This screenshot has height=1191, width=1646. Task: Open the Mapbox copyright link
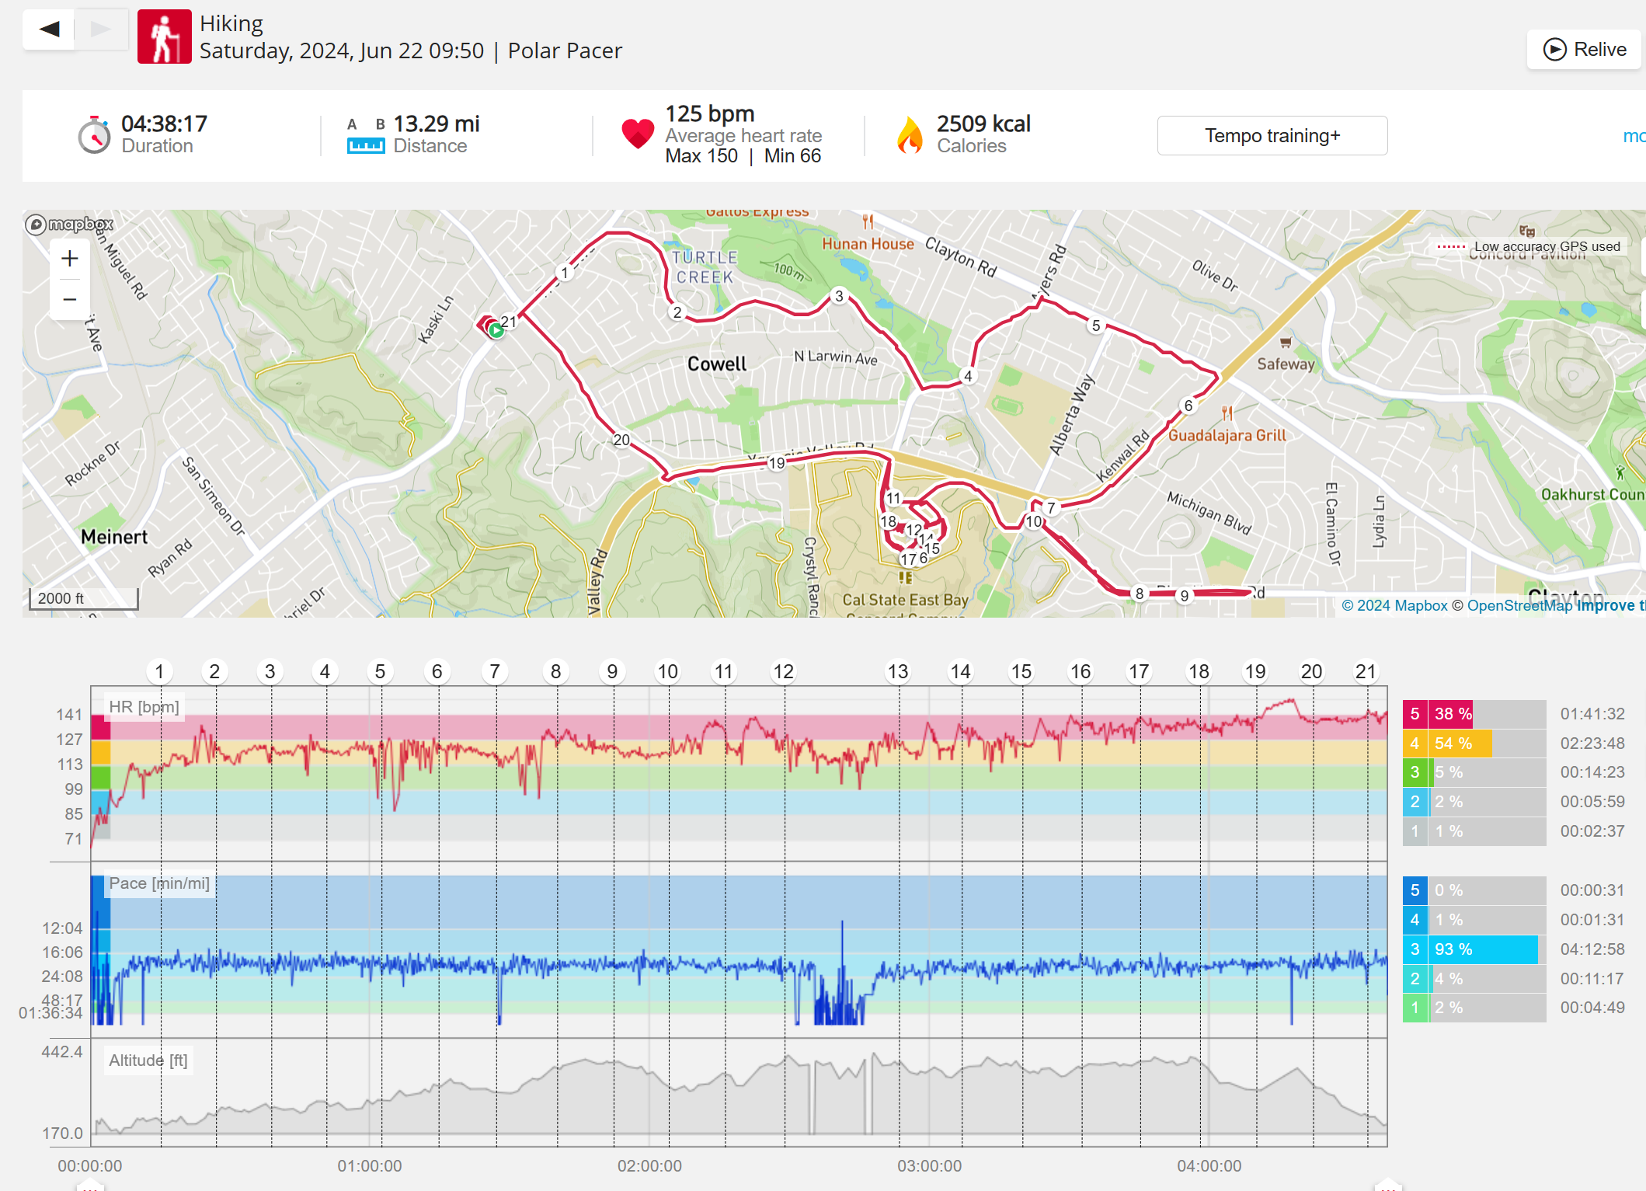(1394, 605)
